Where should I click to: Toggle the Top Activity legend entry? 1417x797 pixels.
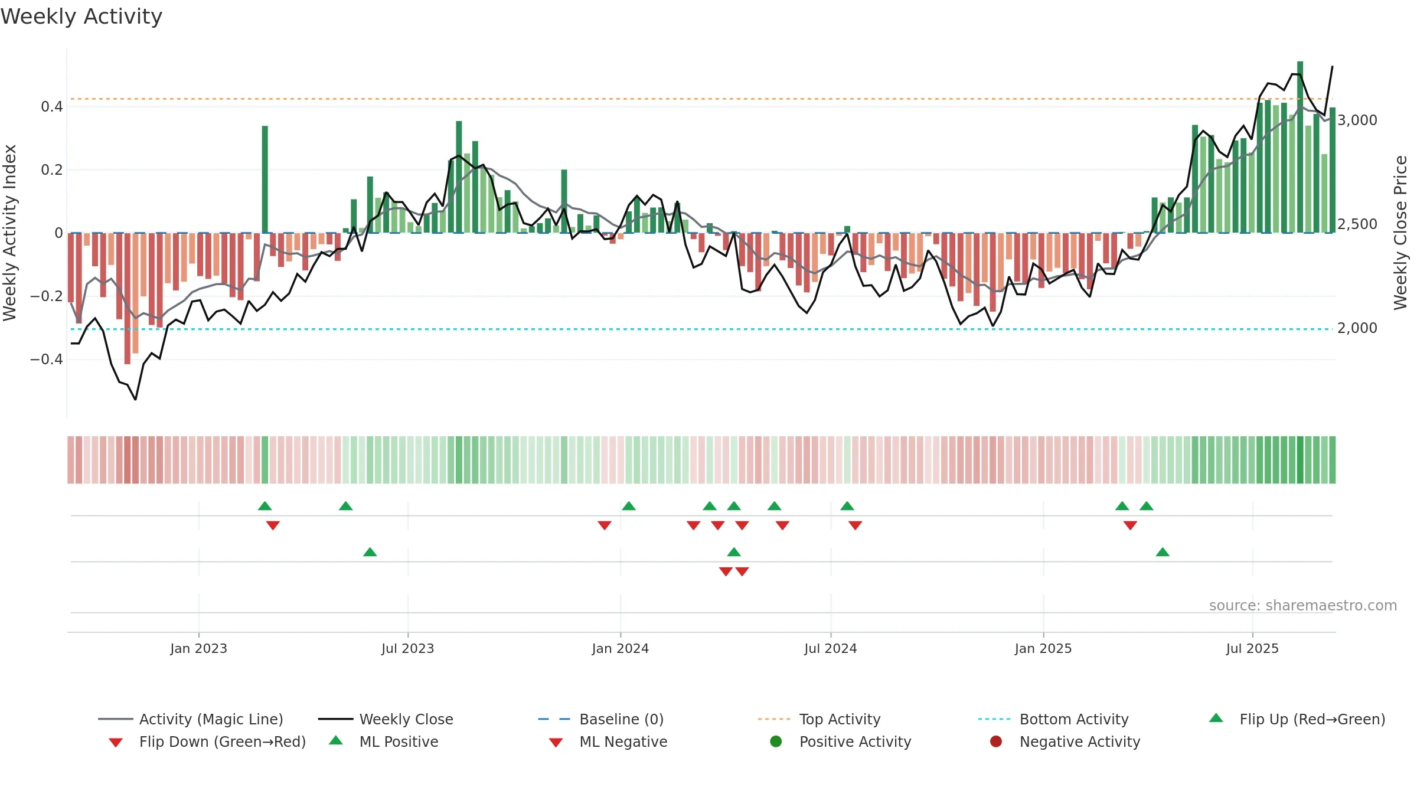pos(819,719)
